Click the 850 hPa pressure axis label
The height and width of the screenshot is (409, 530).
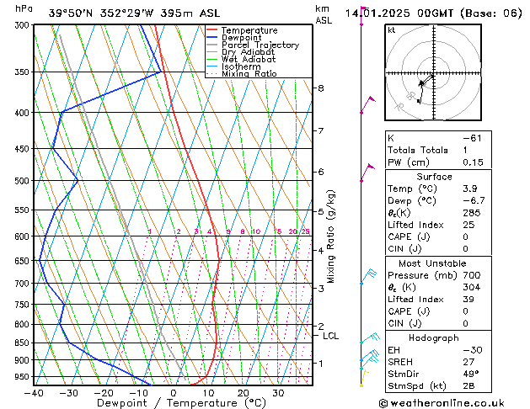(x=22, y=343)
